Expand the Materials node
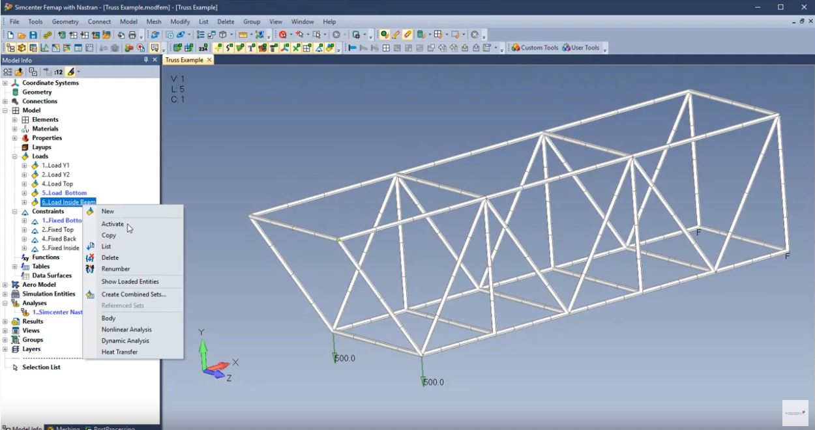 [14, 129]
